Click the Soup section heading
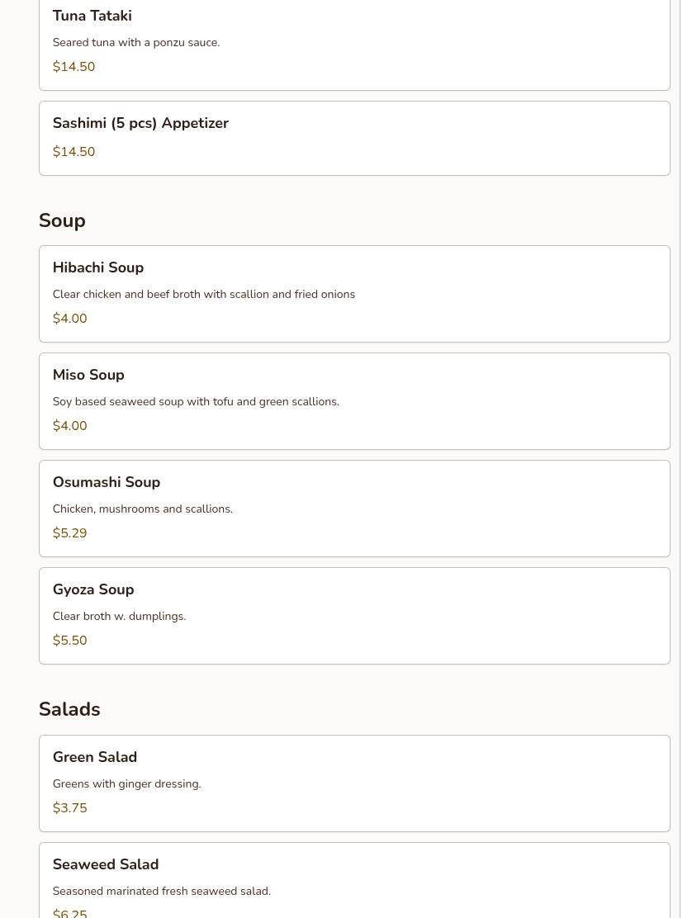The height and width of the screenshot is (918, 697). click(x=62, y=220)
